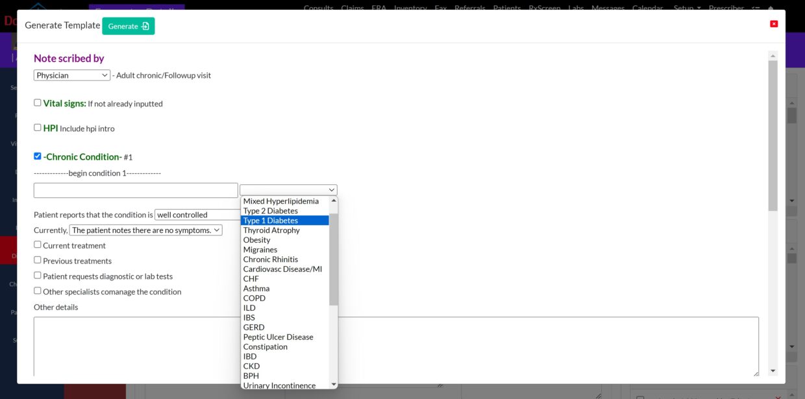Screen dimensions: 805x399
Task: Click dialog scrollbar up arrow
Action: 773,55
